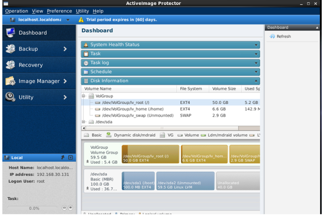Image resolution: width=325 pixels, height=216 pixels.
Task: Pause the current task
Action: point(64,208)
